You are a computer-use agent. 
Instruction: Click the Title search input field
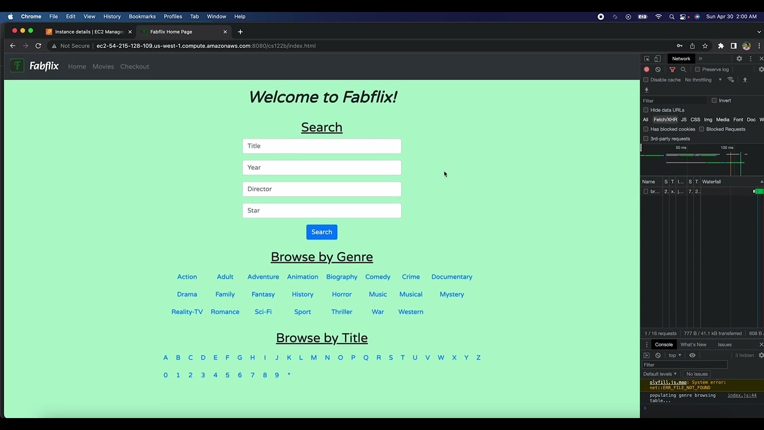coord(322,146)
